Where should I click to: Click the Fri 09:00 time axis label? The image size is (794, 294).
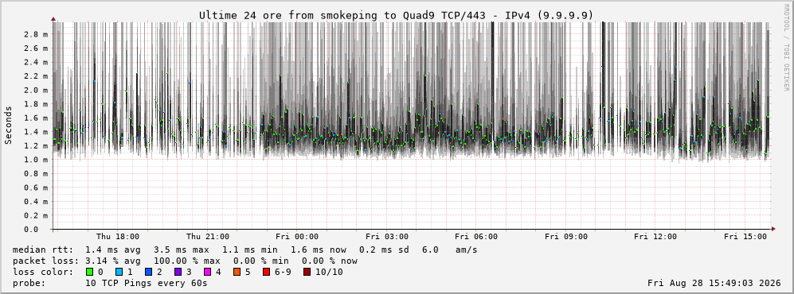566,237
